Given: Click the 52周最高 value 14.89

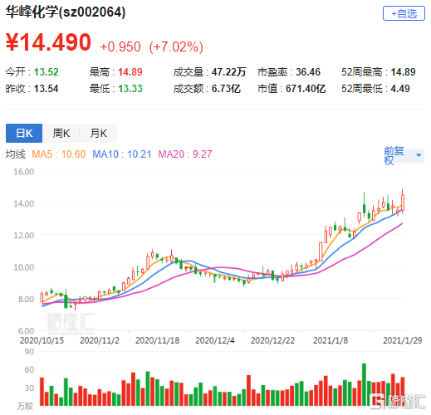Looking at the screenshot, I should (x=403, y=72).
